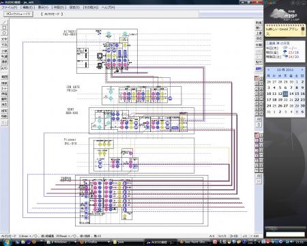Screen dimensions: 307x246
Task: Click the 貼付 paste button
Action: click(x=259, y=62)
